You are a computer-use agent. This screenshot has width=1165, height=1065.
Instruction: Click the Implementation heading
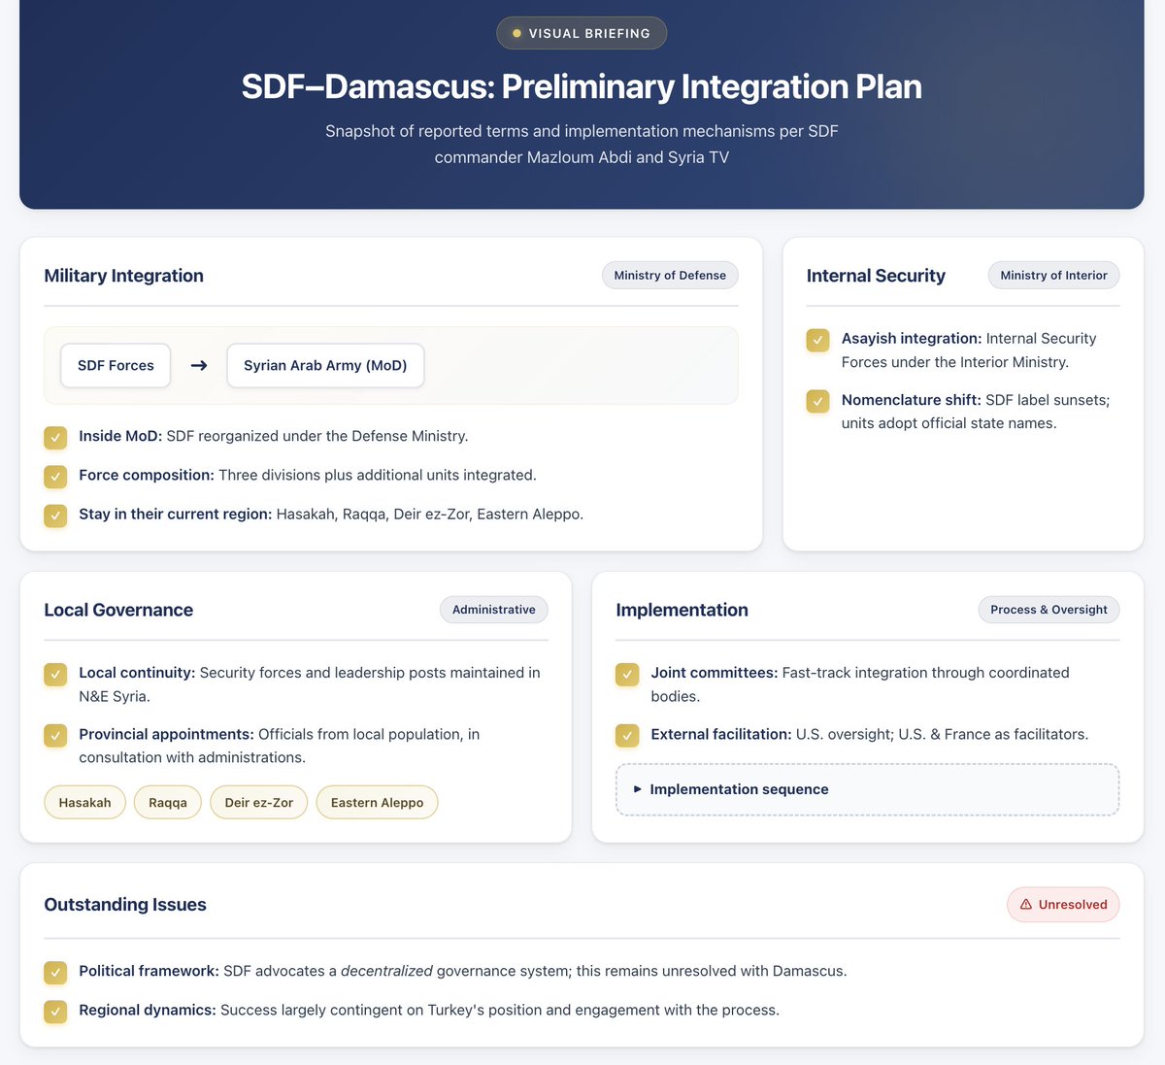point(682,610)
